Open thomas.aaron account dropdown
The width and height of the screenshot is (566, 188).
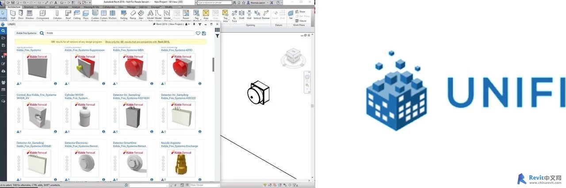(268, 3)
